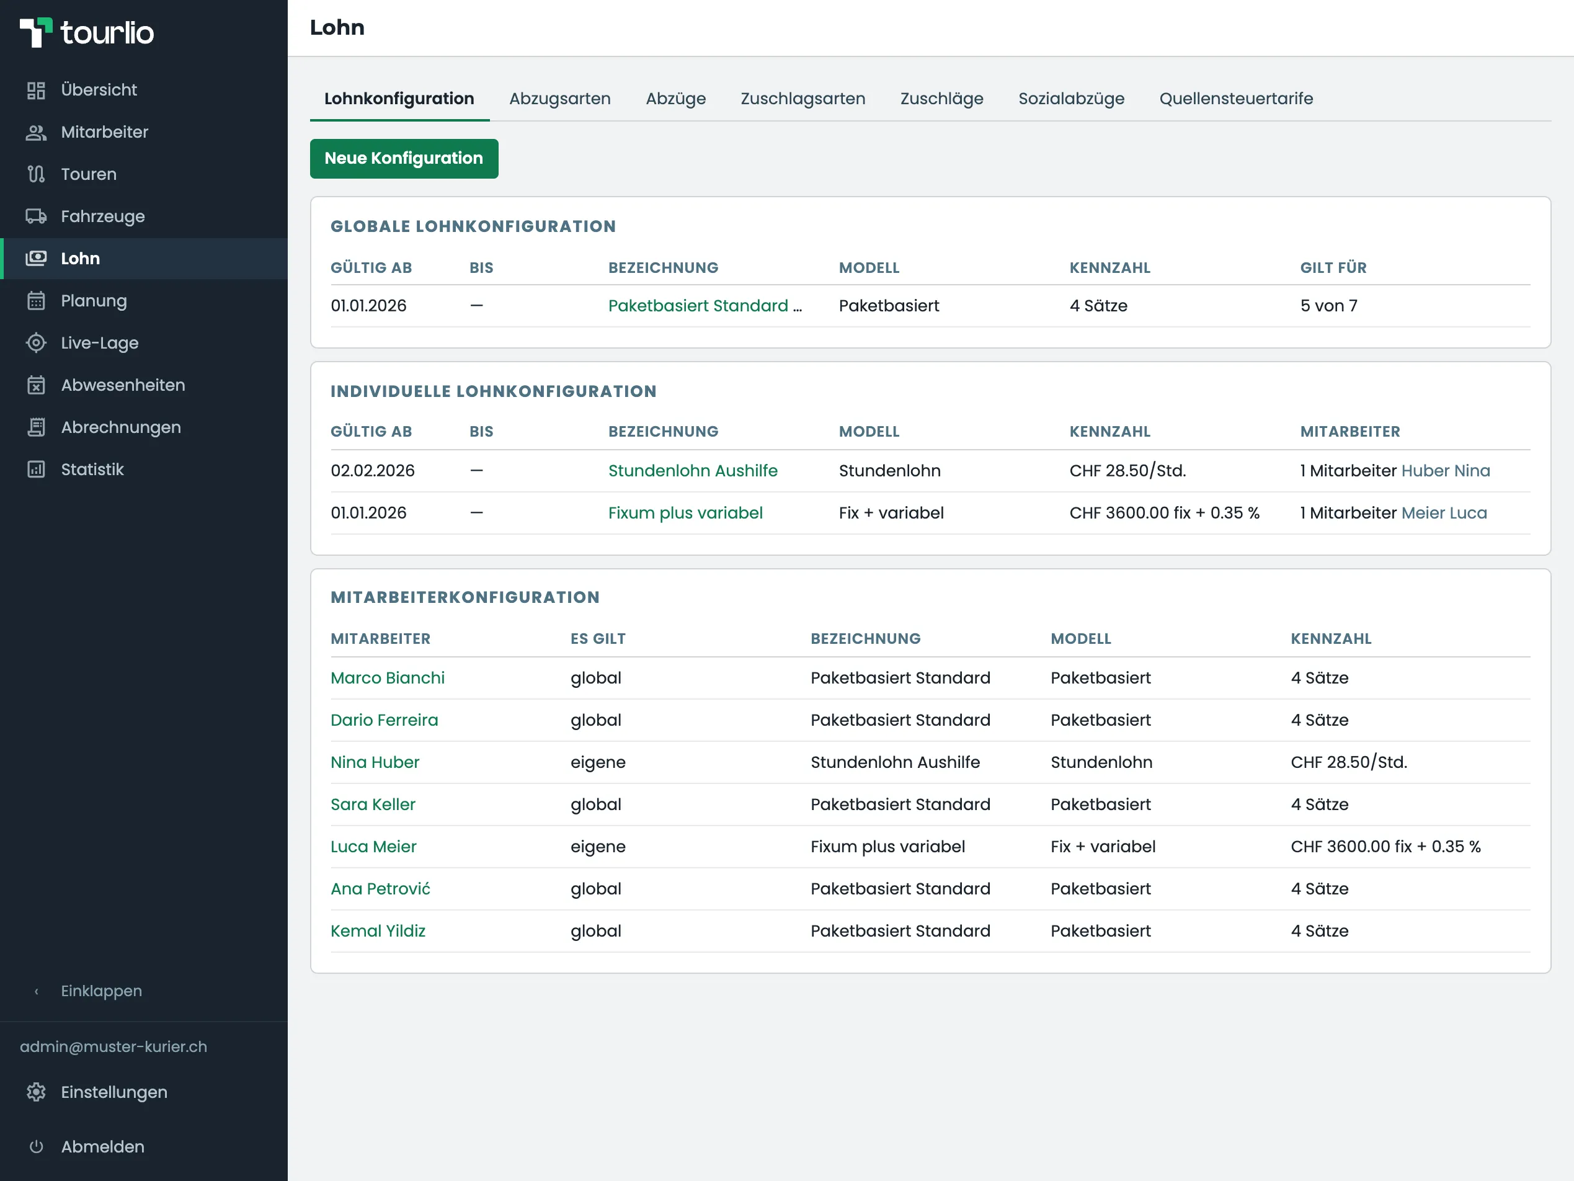Click the Neue Konfiguration button

coord(404,159)
